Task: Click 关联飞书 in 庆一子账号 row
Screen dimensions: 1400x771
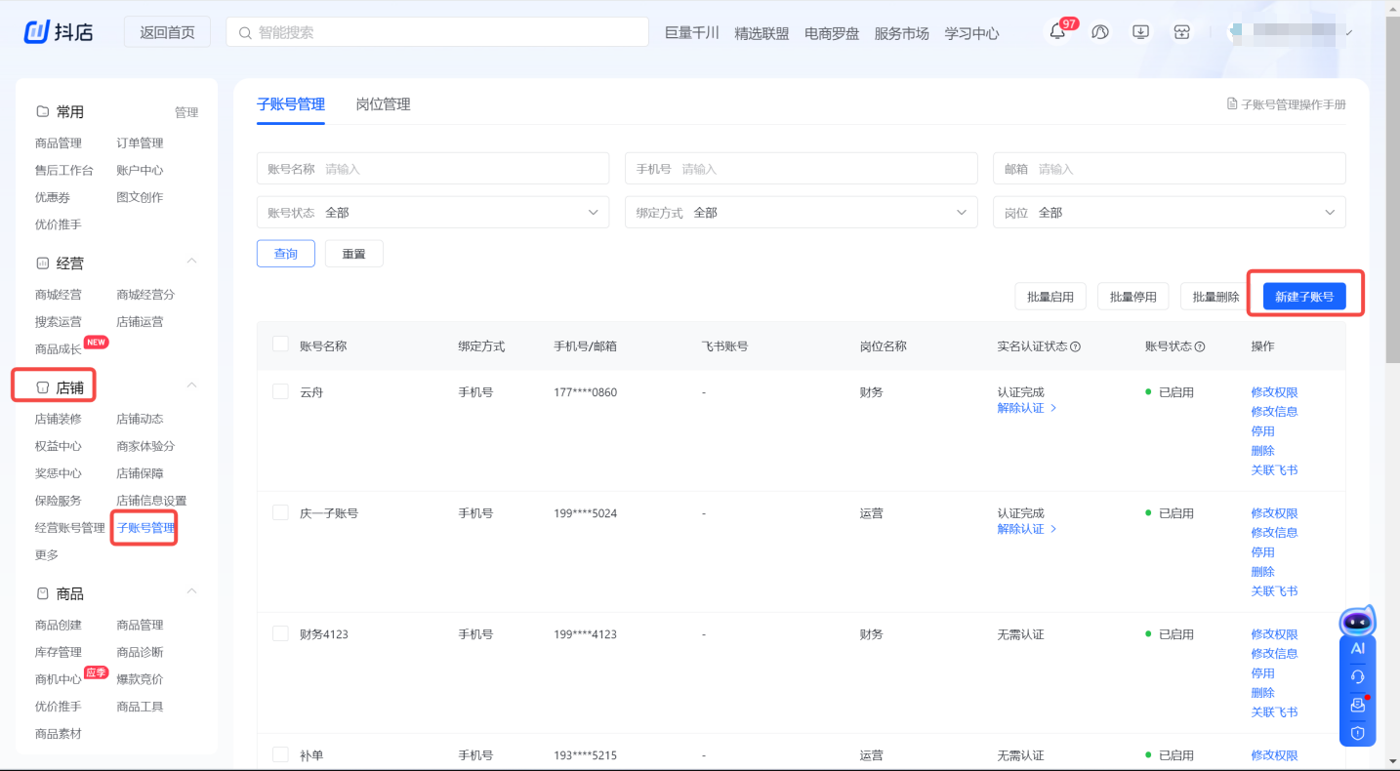Action: click(x=1274, y=591)
